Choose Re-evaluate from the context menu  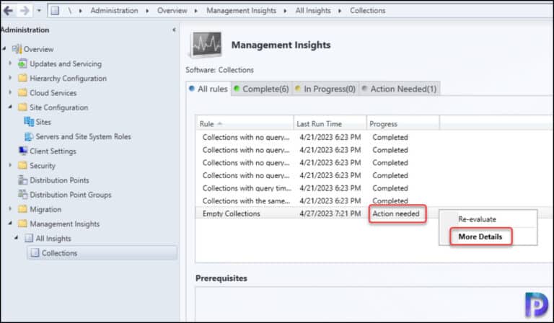click(477, 219)
